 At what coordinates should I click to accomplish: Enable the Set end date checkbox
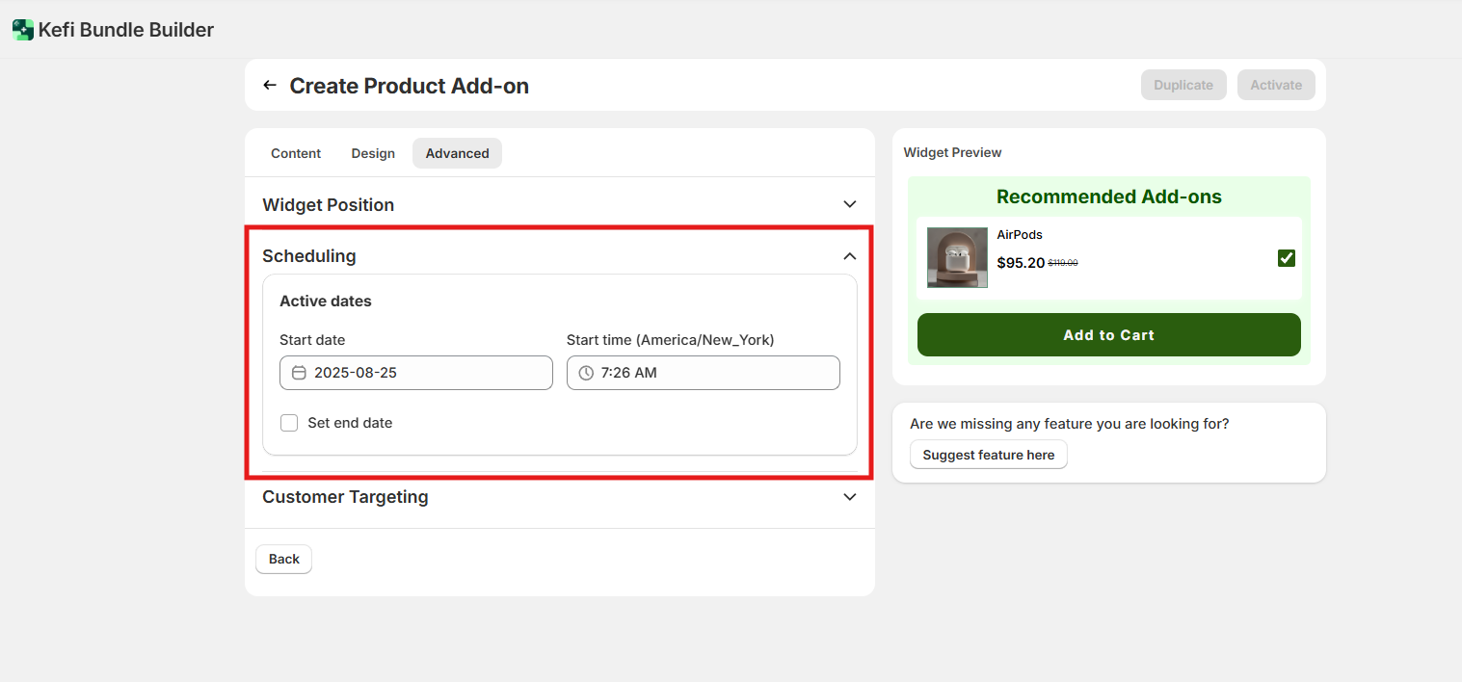289,423
